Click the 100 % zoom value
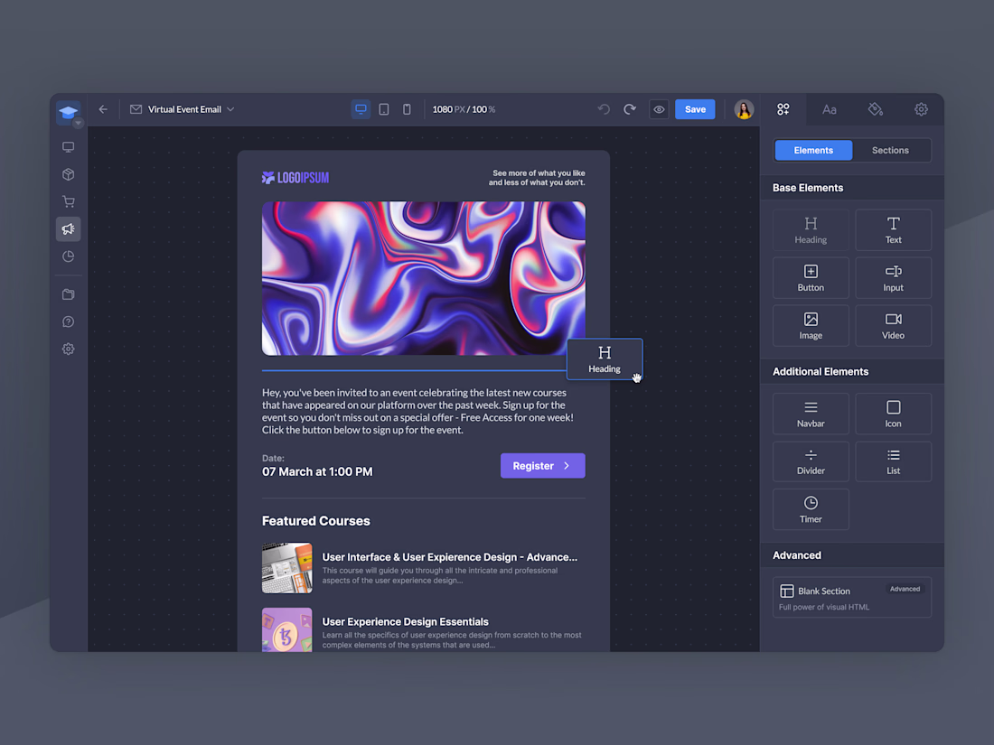The image size is (994, 745). pos(483,109)
